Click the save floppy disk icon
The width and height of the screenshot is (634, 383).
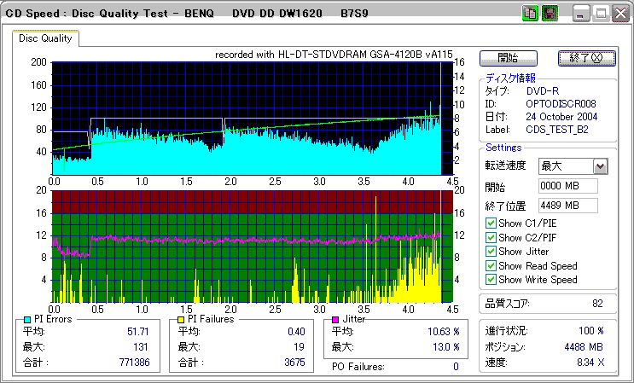[550, 14]
